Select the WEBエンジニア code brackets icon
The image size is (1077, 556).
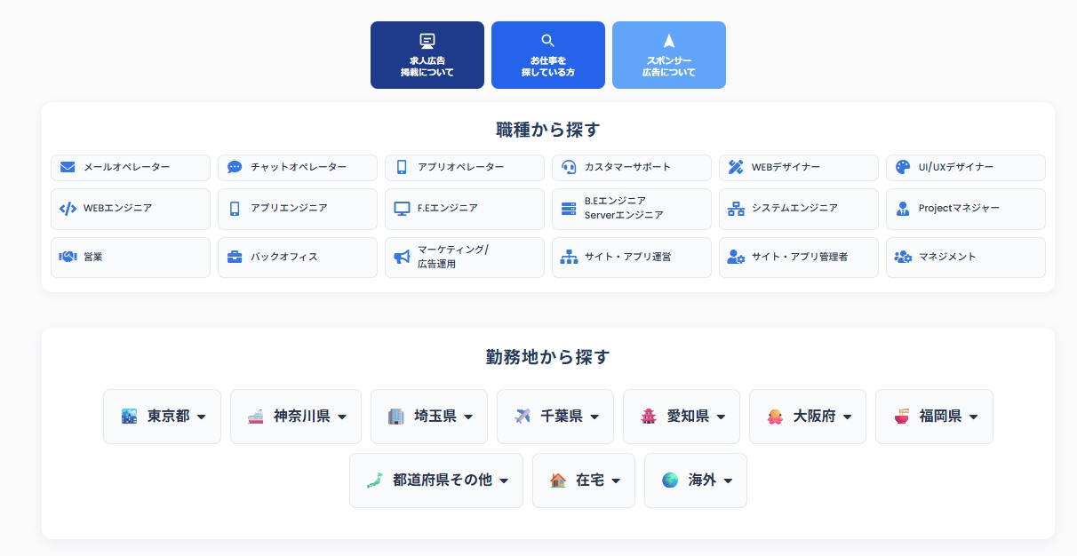(67, 209)
